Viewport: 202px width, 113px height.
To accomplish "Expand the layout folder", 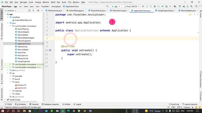I will pyautogui.click(x=10, y=79).
